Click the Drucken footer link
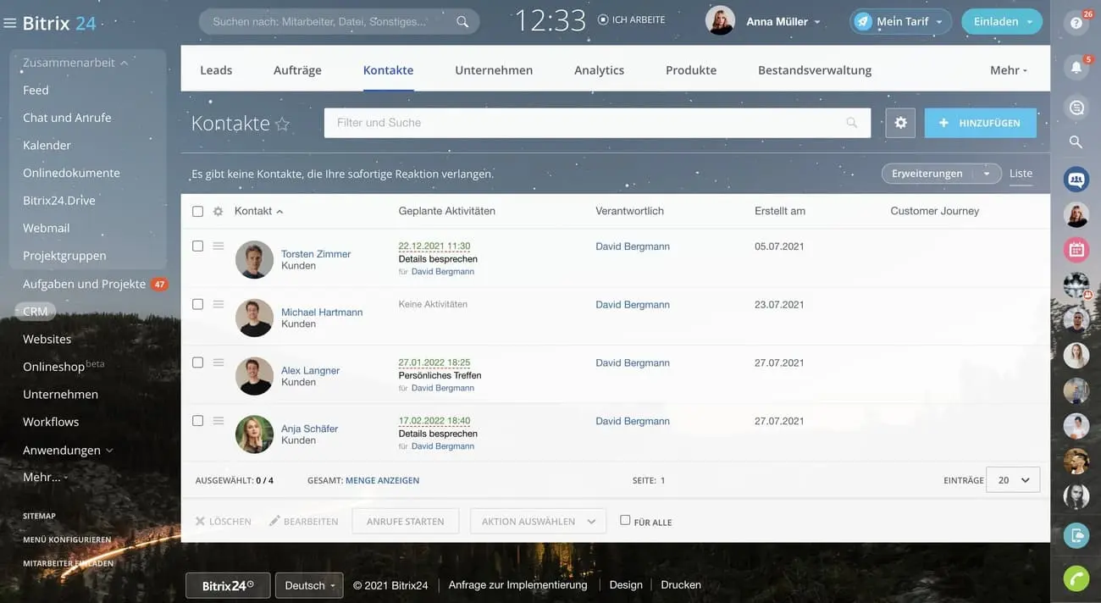Image resolution: width=1101 pixels, height=603 pixels. [x=681, y=585]
